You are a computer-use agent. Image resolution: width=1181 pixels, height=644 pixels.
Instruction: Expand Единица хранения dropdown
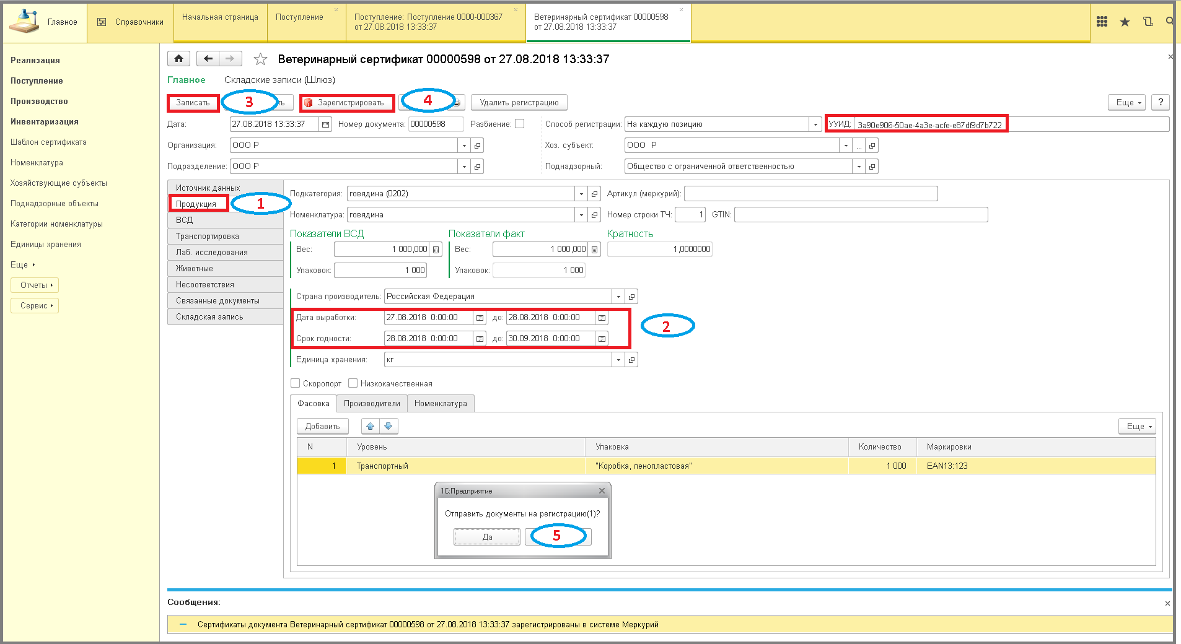pyautogui.click(x=618, y=360)
